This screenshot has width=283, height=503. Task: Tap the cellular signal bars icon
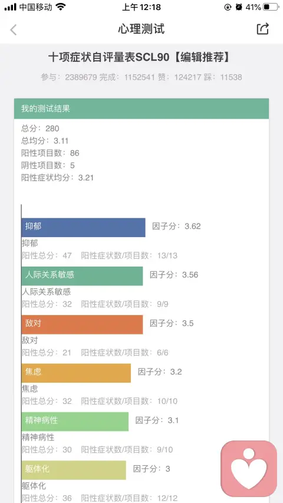[x=10, y=7]
